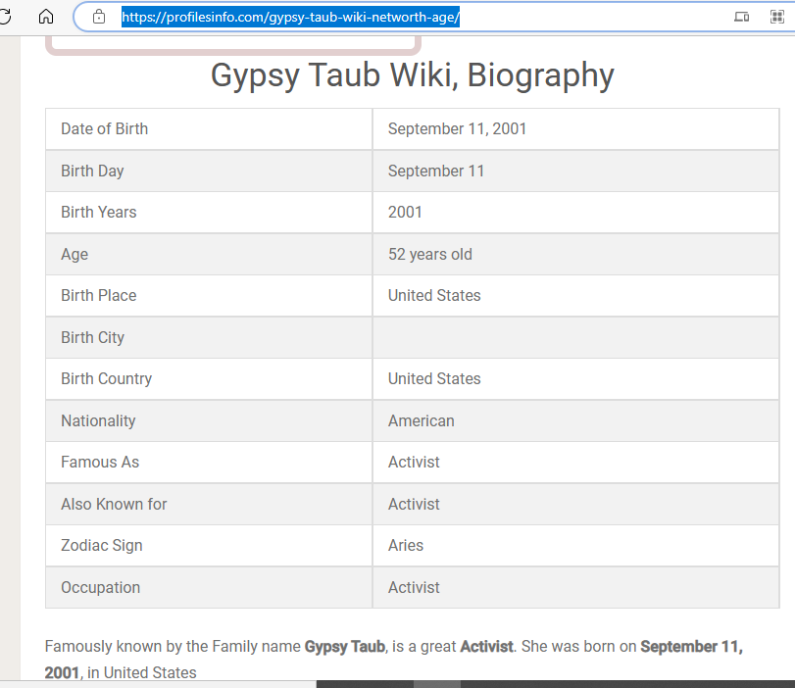Image resolution: width=795 pixels, height=688 pixels.
Task: Click the QR code icon in address bar
Action: 776,18
